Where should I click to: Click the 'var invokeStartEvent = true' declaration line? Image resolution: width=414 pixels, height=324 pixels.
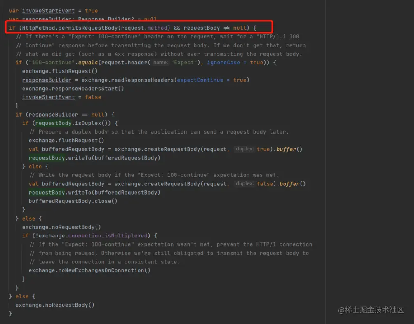(53, 11)
